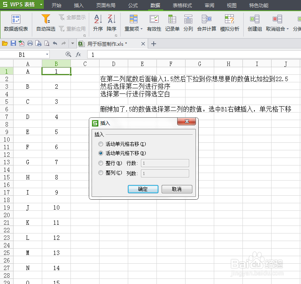Screen dimensions: 301x284
Task: Switch to the 特色功能 tab
Action: [259, 5]
